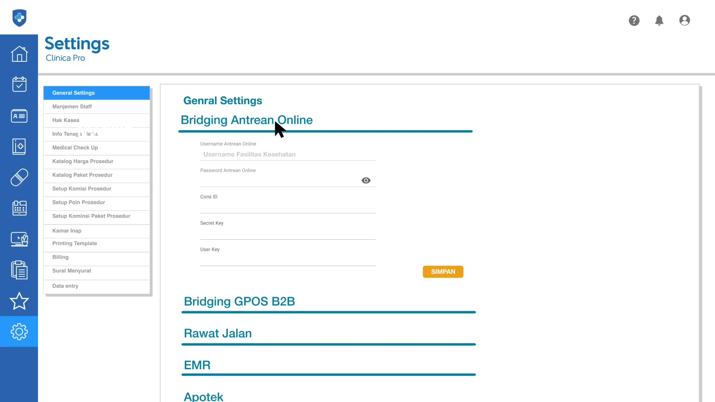Screen dimensions: 715x402
Task: Click the SIMPAN button
Action: [x=443, y=272]
